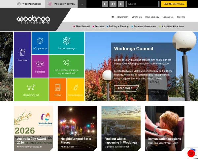Open the phone contact and feedback tile
Screen dimensions: 198x159
coord(67,66)
